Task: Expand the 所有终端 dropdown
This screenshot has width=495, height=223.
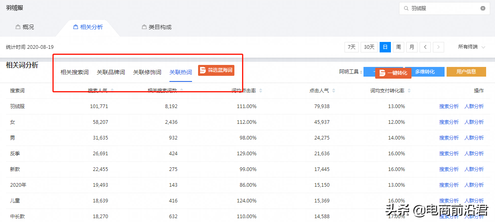Action: click(472, 47)
